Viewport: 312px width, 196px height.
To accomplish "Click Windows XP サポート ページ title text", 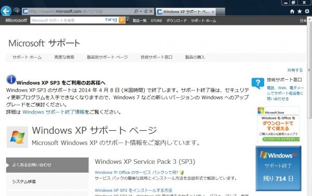I will (x=94, y=131).
